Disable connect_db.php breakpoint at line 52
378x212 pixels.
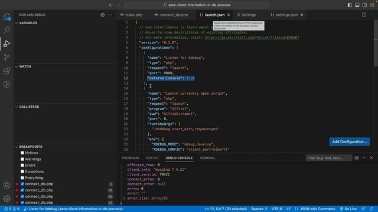22,203
